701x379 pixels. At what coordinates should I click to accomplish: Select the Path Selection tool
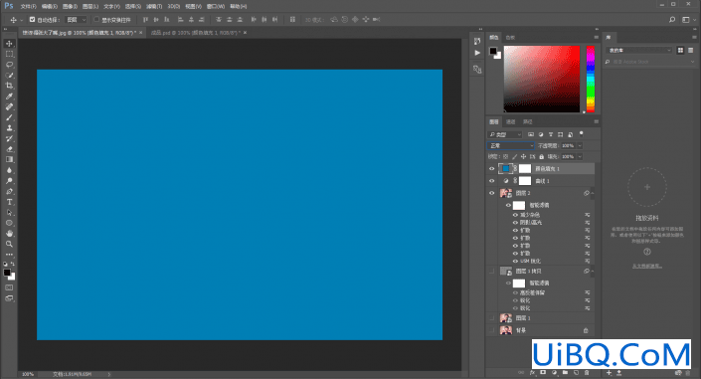click(x=9, y=213)
